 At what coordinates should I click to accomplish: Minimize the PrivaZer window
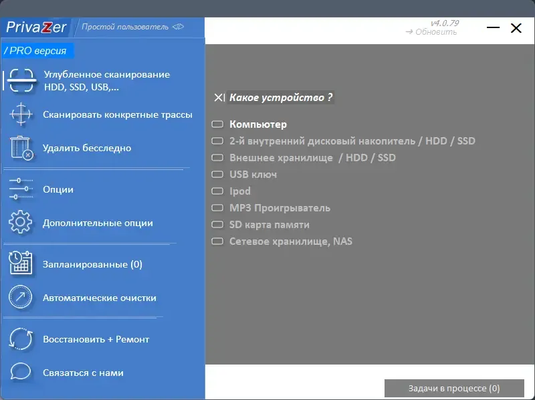(493, 27)
